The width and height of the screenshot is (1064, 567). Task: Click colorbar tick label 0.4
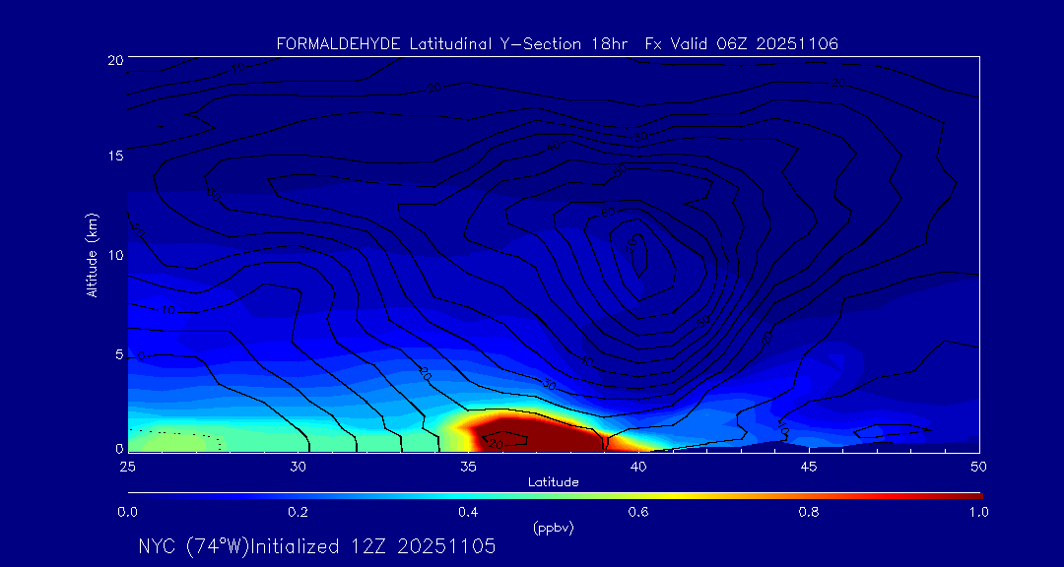468,512
